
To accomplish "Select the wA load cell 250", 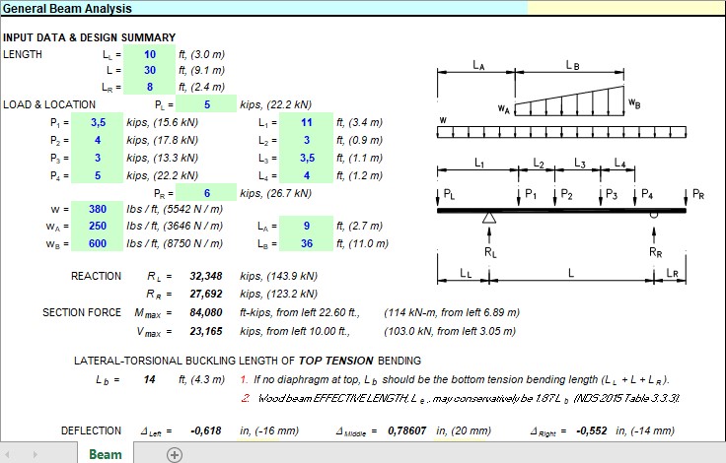I will click(98, 226).
